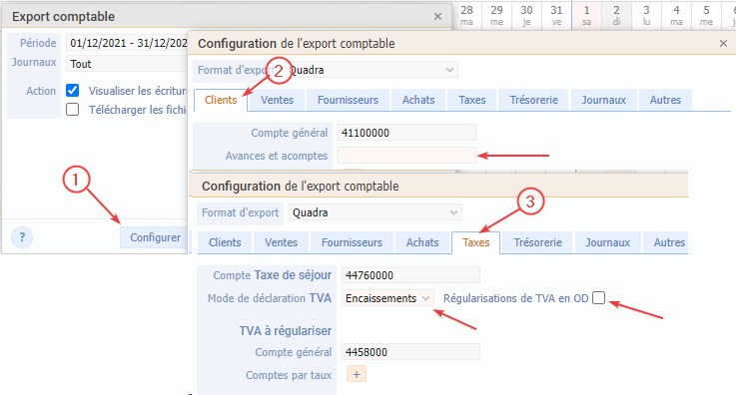Close the upper Configuration de l'export comptable window
The image size is (736, 395).
point(723,44)
